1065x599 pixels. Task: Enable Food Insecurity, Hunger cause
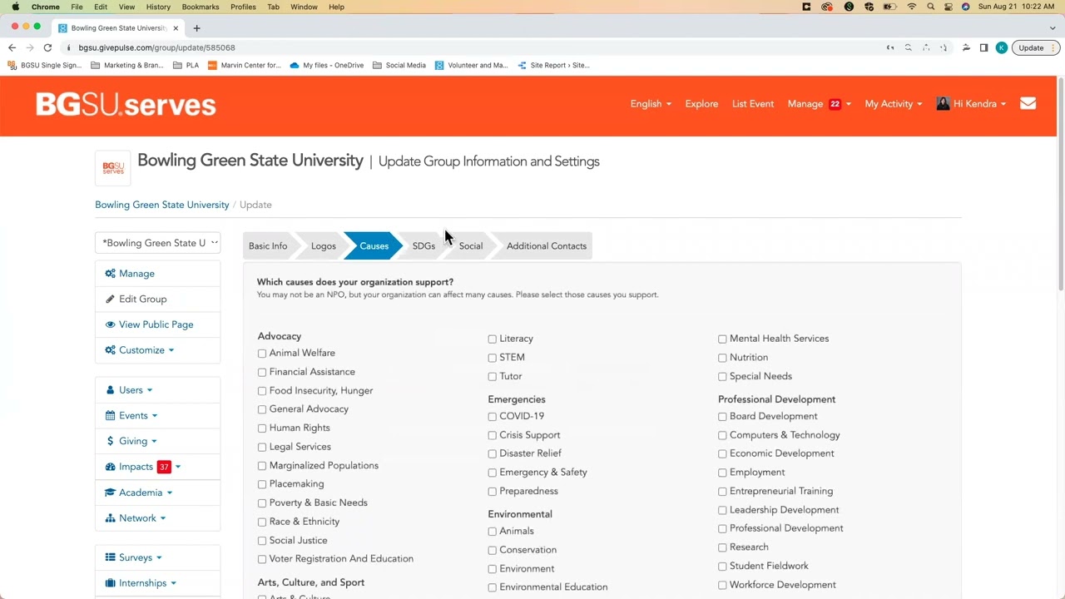tap(262, 391)
